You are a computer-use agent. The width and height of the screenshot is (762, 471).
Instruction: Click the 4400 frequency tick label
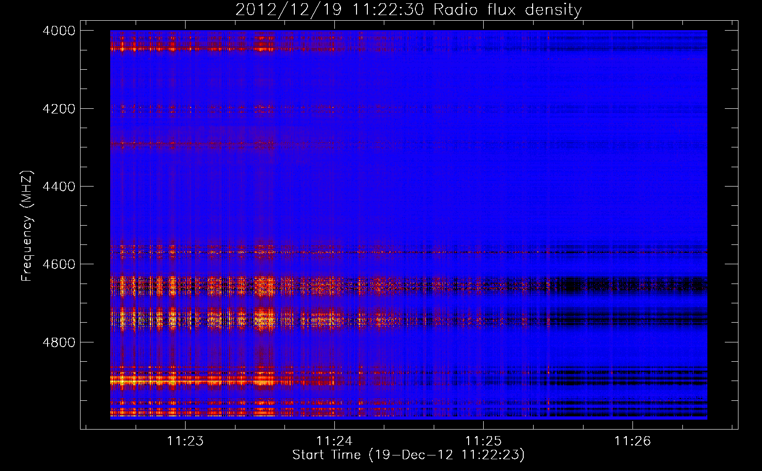coord(59,187)
